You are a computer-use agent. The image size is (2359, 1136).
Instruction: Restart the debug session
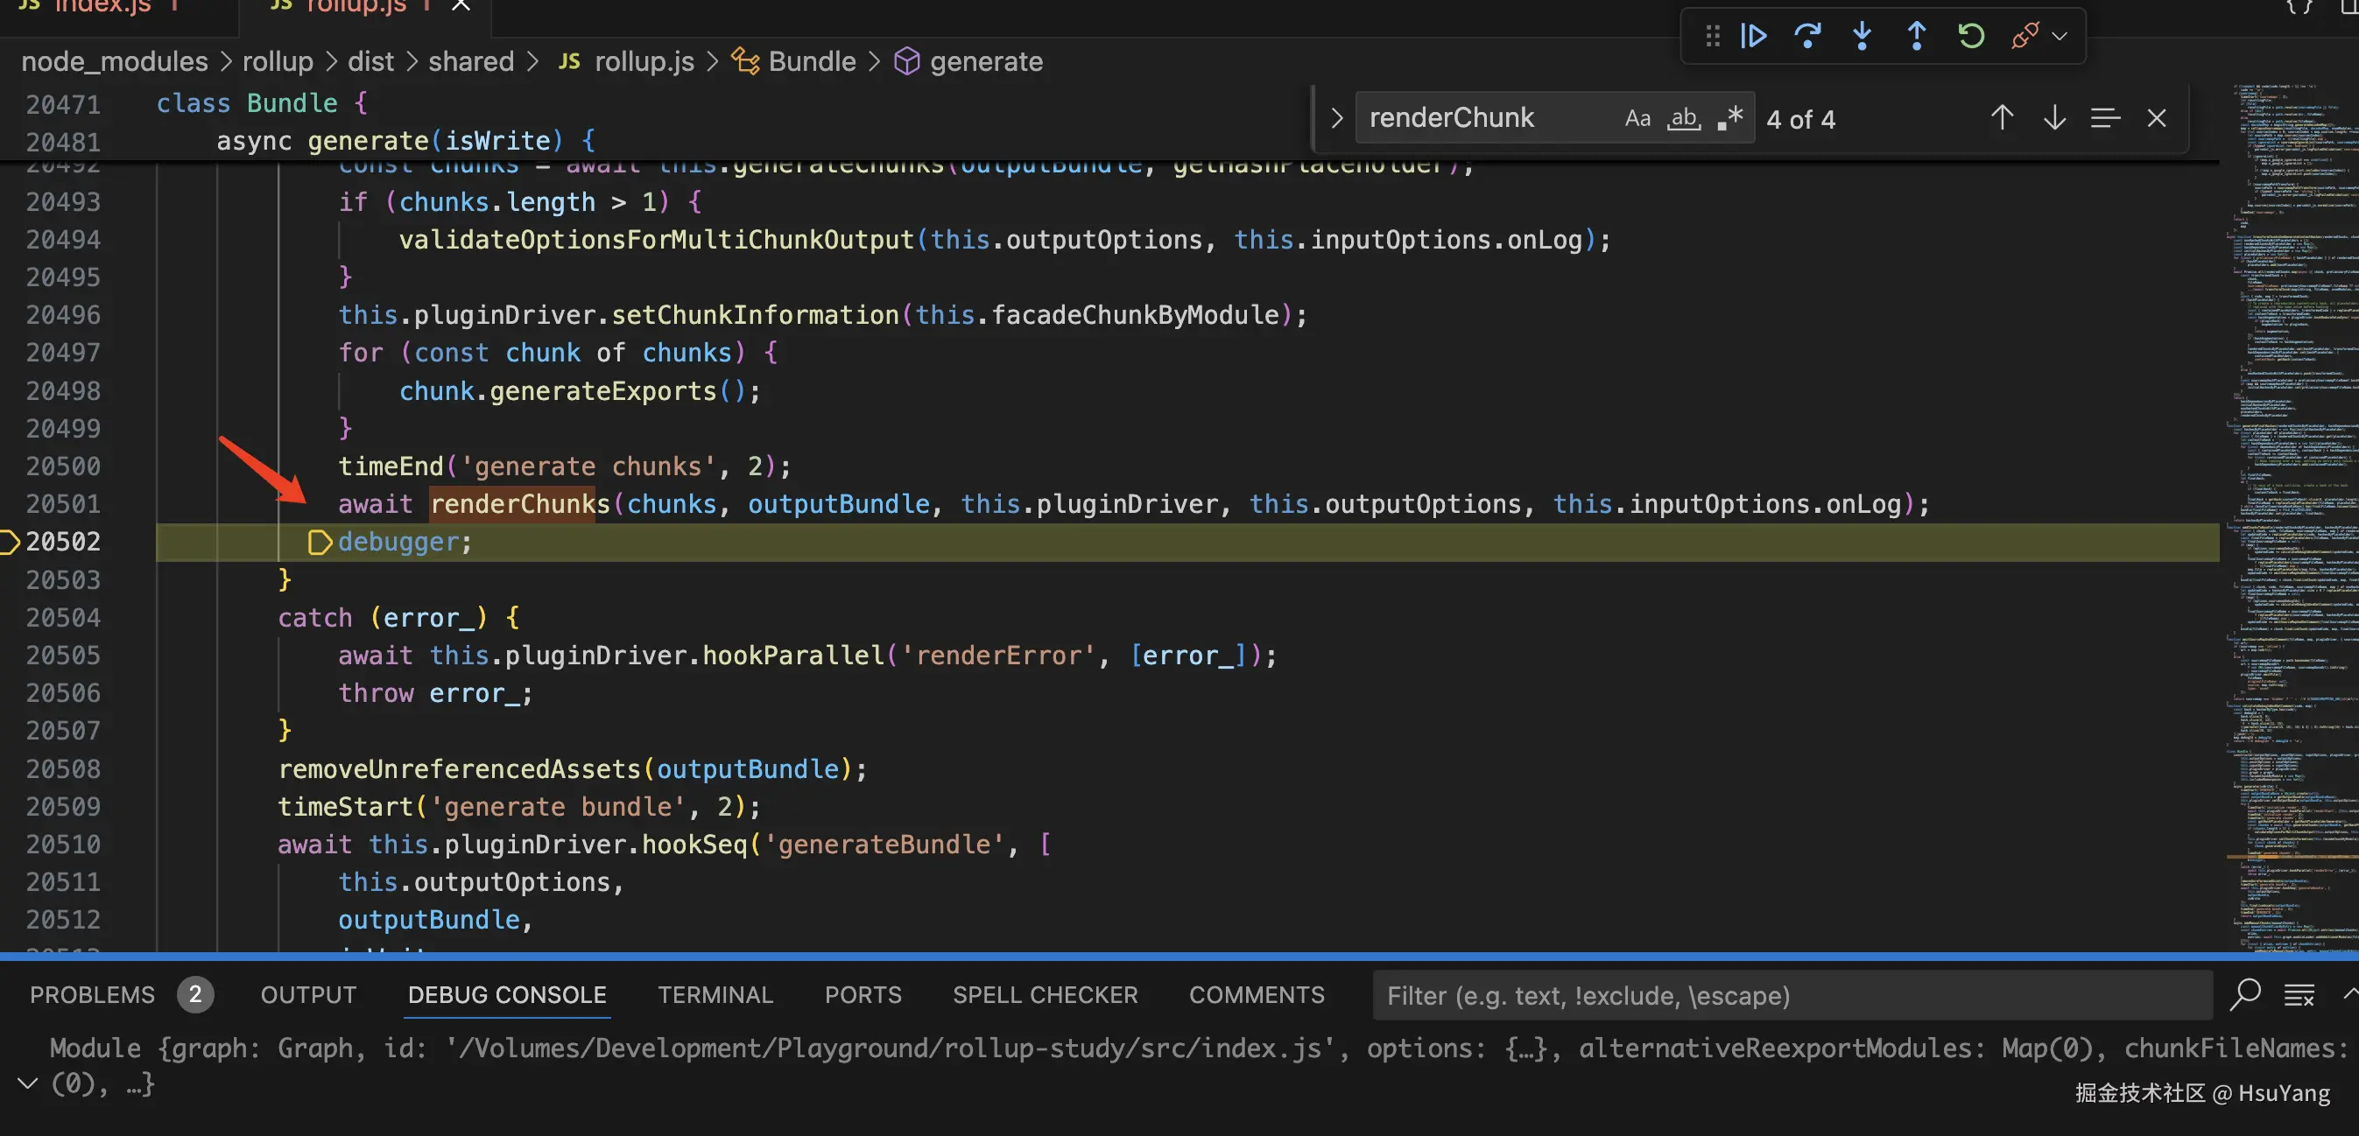coord(1971,37)
